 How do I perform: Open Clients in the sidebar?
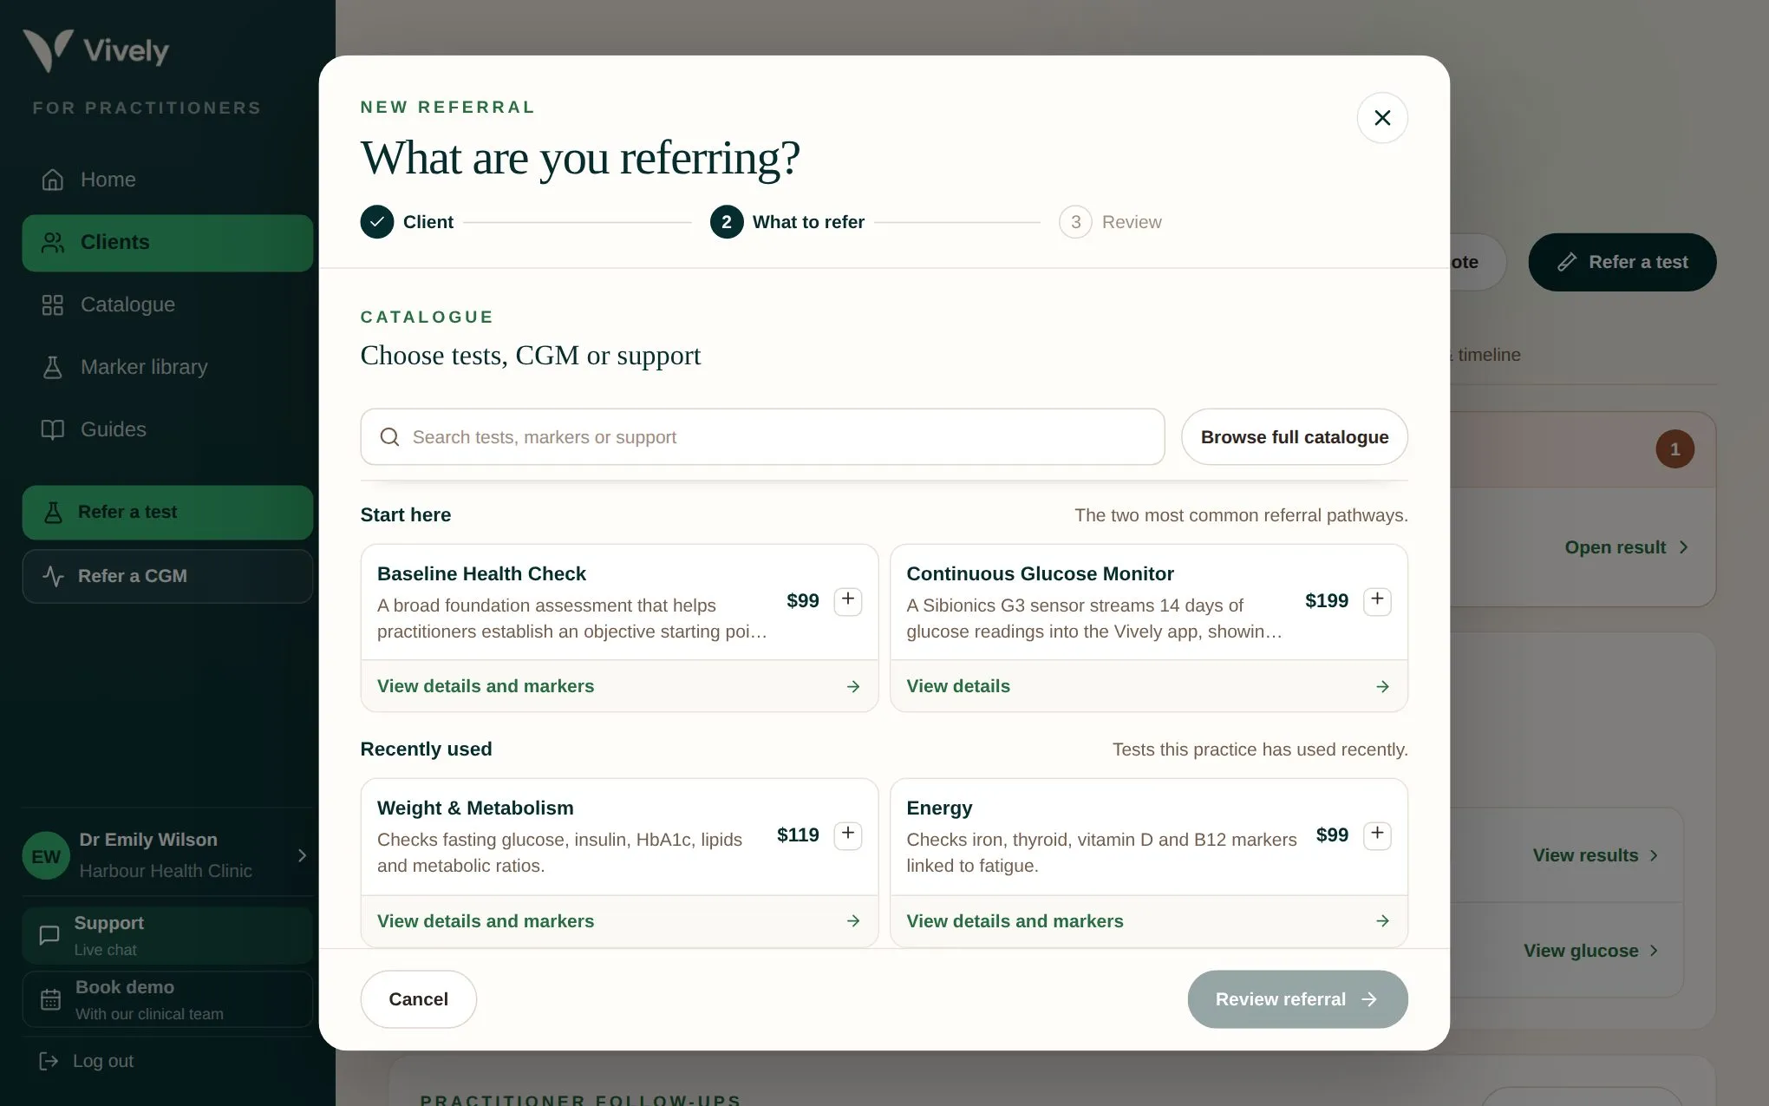(167, 243)
